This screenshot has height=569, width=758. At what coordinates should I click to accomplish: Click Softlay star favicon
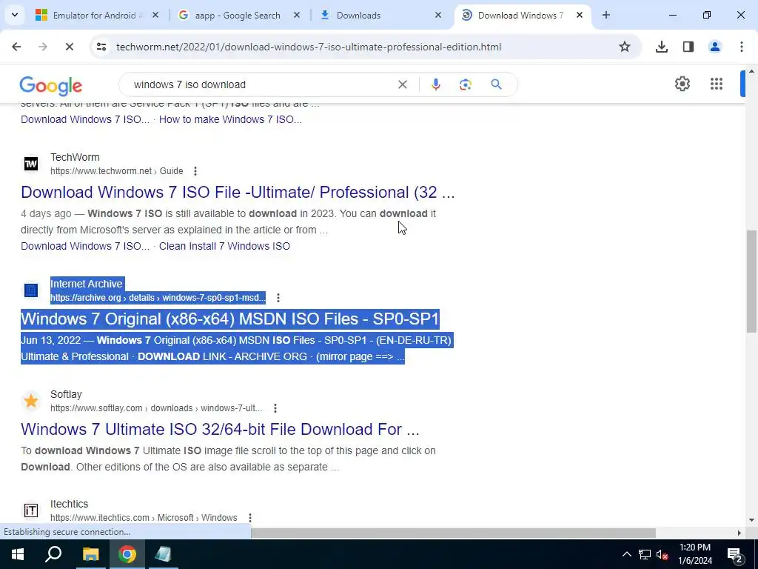(31, 401)
